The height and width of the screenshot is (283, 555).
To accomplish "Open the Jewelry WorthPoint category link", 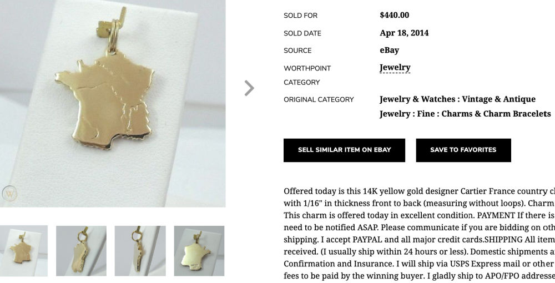I will [395, 68].
